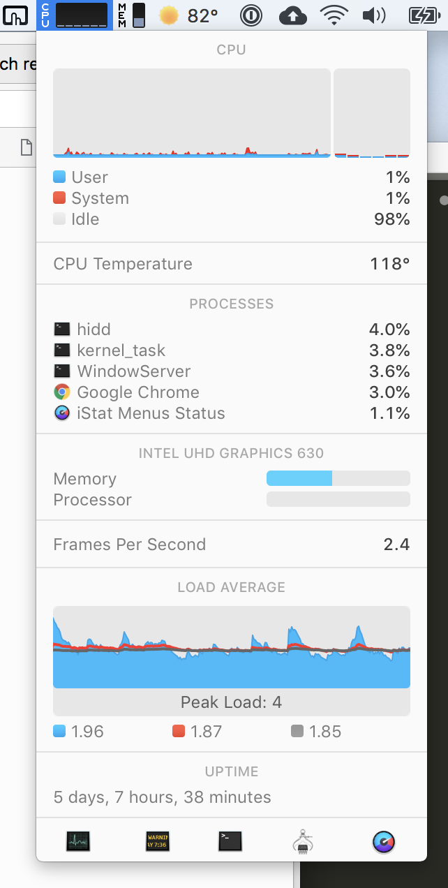This screenshot has height=888, width=448.
Task: Select the Google Chrome process row
Action: point(232,392)
